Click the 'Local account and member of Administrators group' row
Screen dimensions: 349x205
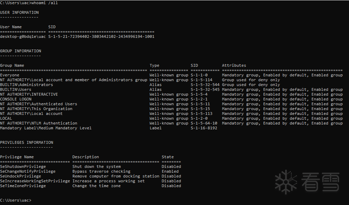pos(171,80)
